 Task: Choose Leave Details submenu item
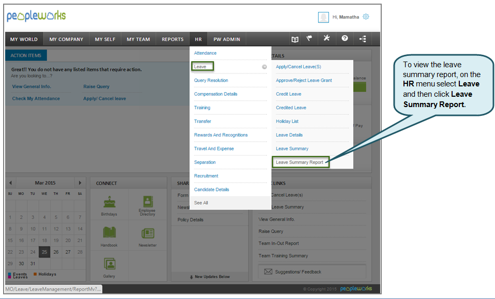tap(289, 135)
